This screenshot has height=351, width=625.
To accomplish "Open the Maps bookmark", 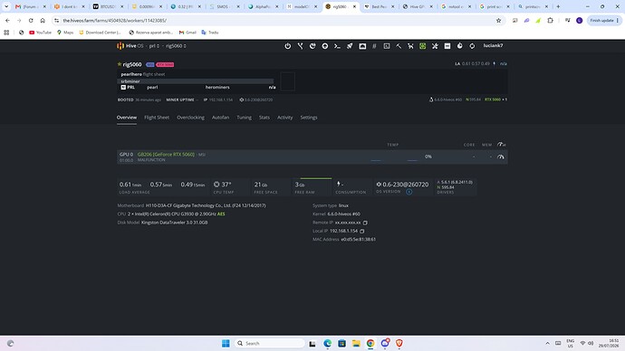I will click(65, 33).
